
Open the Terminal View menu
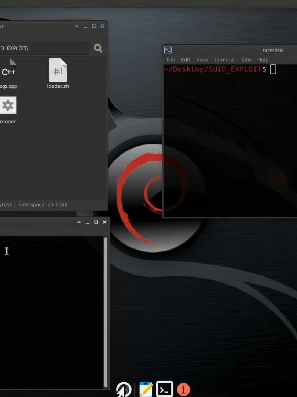202,60
